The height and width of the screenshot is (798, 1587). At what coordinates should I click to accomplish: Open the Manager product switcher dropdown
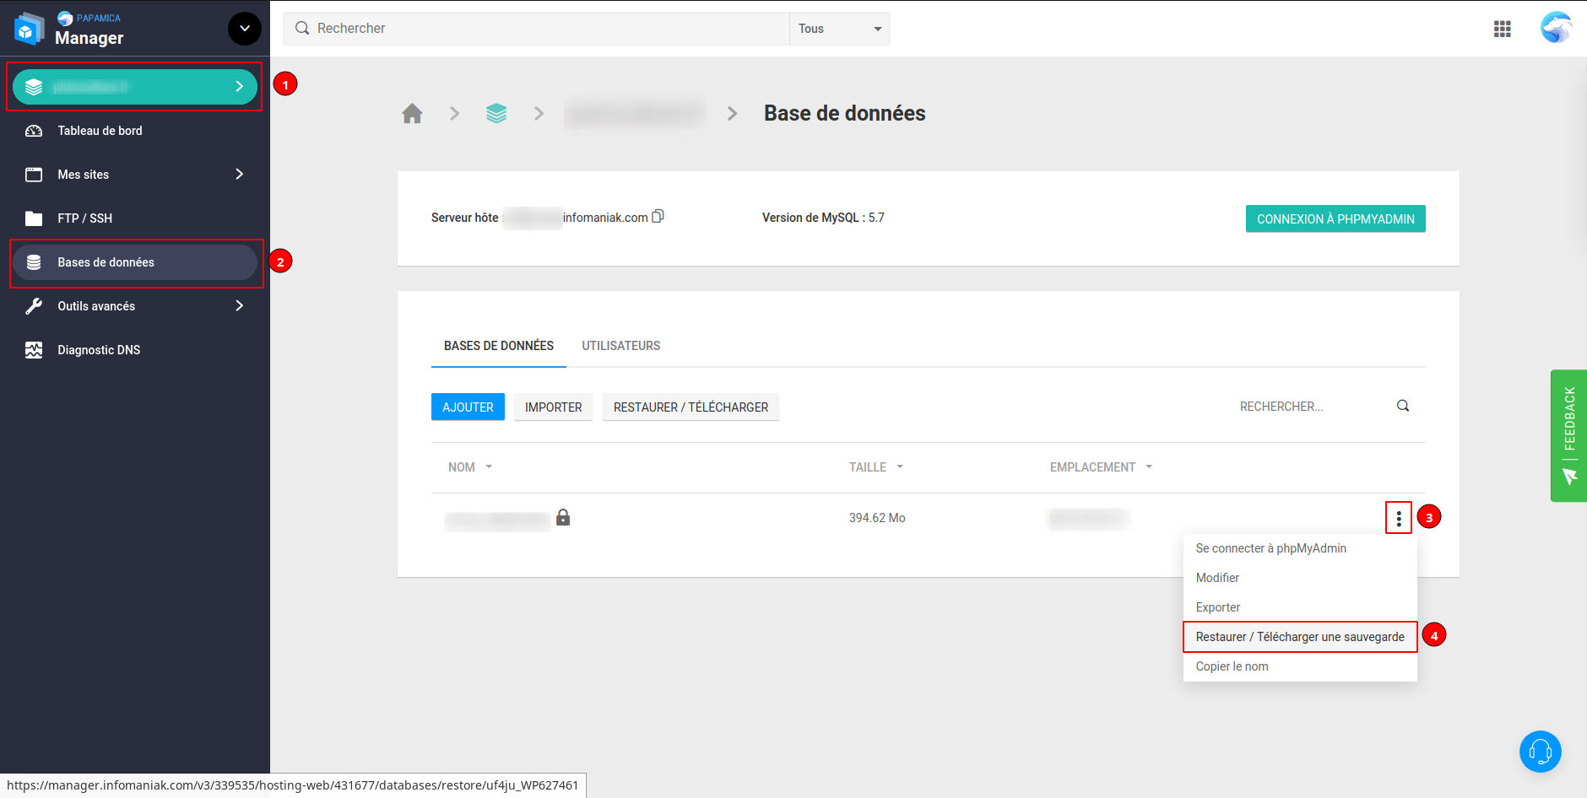(x=244, y=29)
